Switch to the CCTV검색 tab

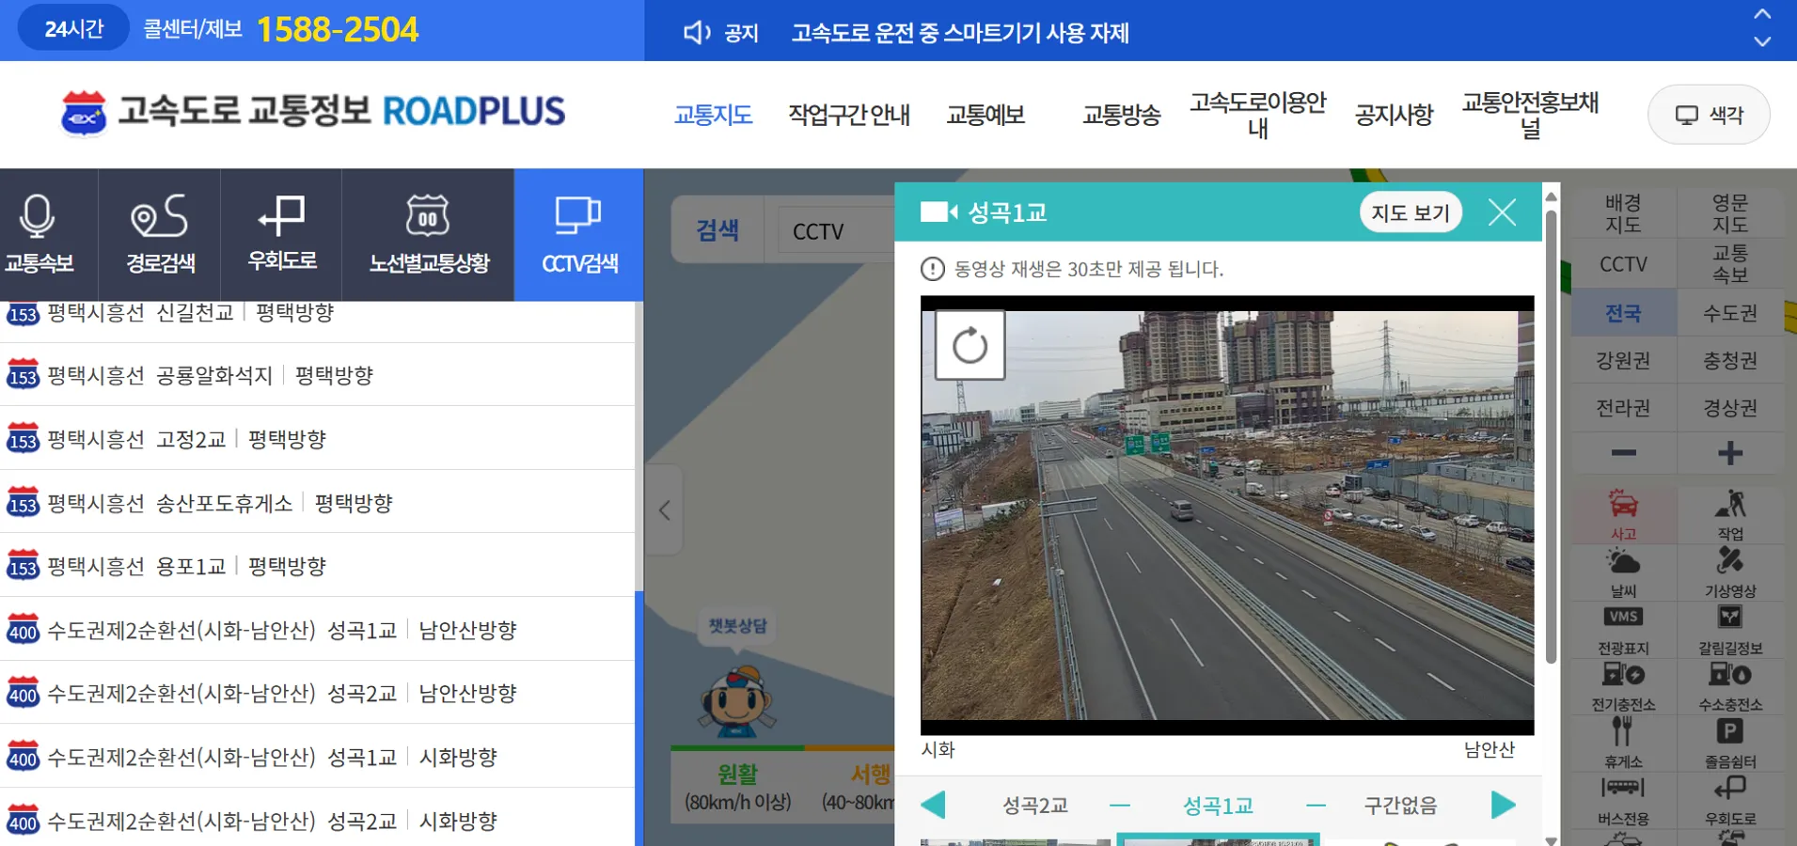[x=578, y=235]
